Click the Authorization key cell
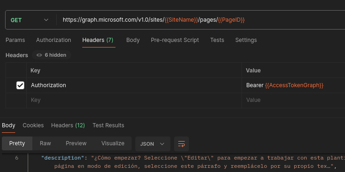345x172 pixels. tap(134, 85)
